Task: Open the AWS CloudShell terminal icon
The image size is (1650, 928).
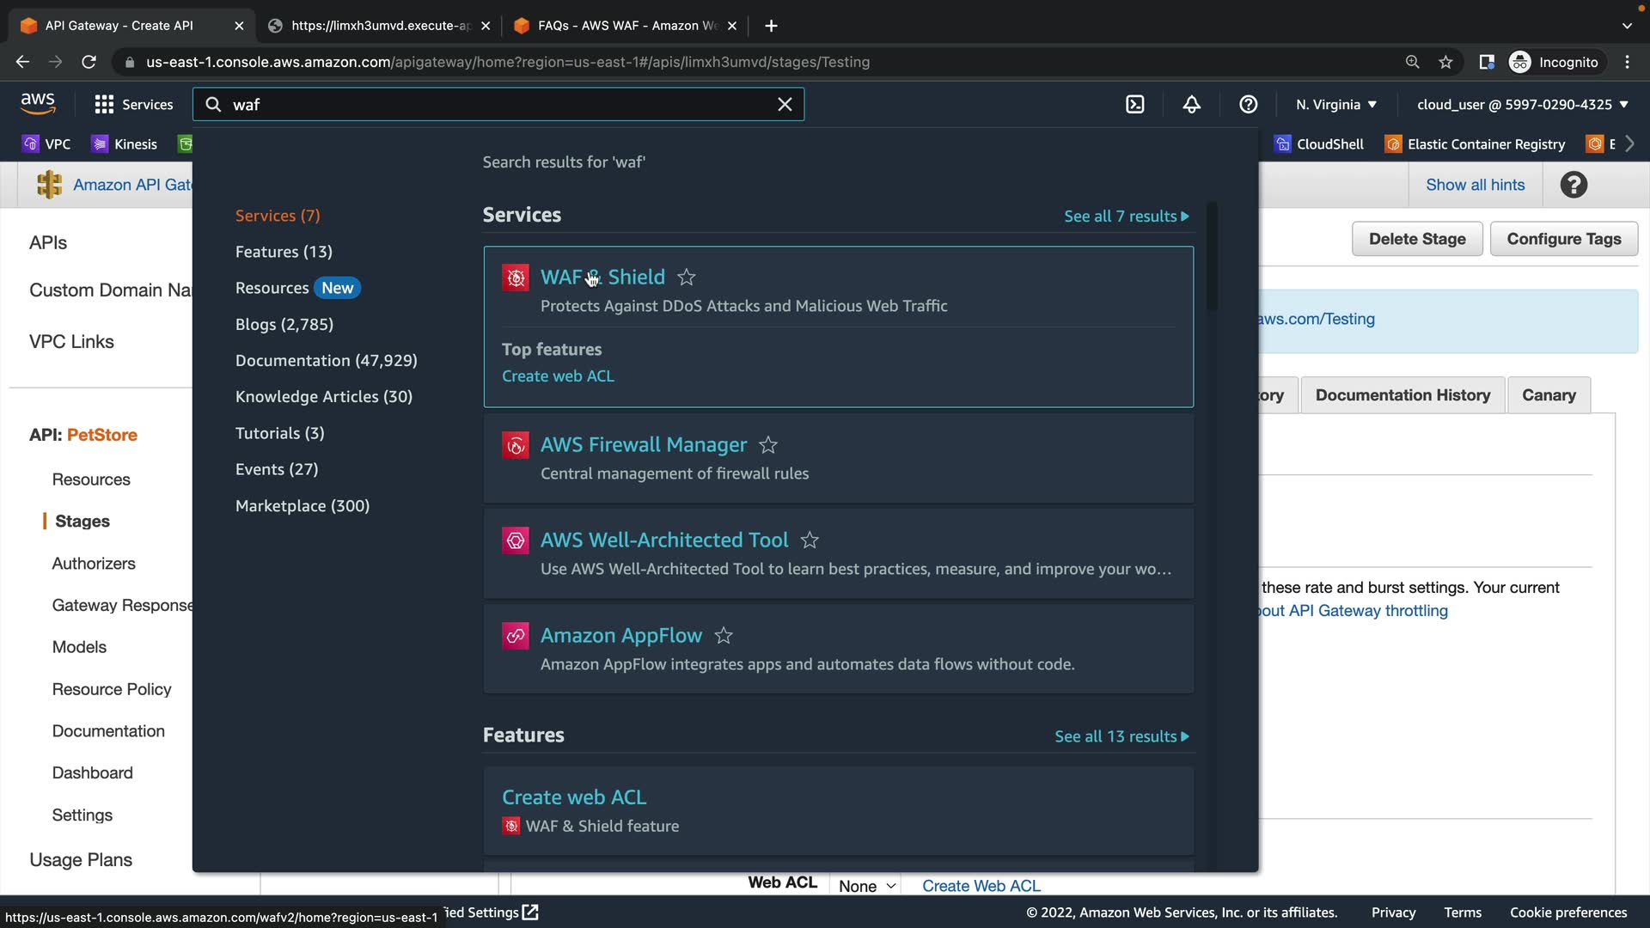Action: [x=1135, y=105]
